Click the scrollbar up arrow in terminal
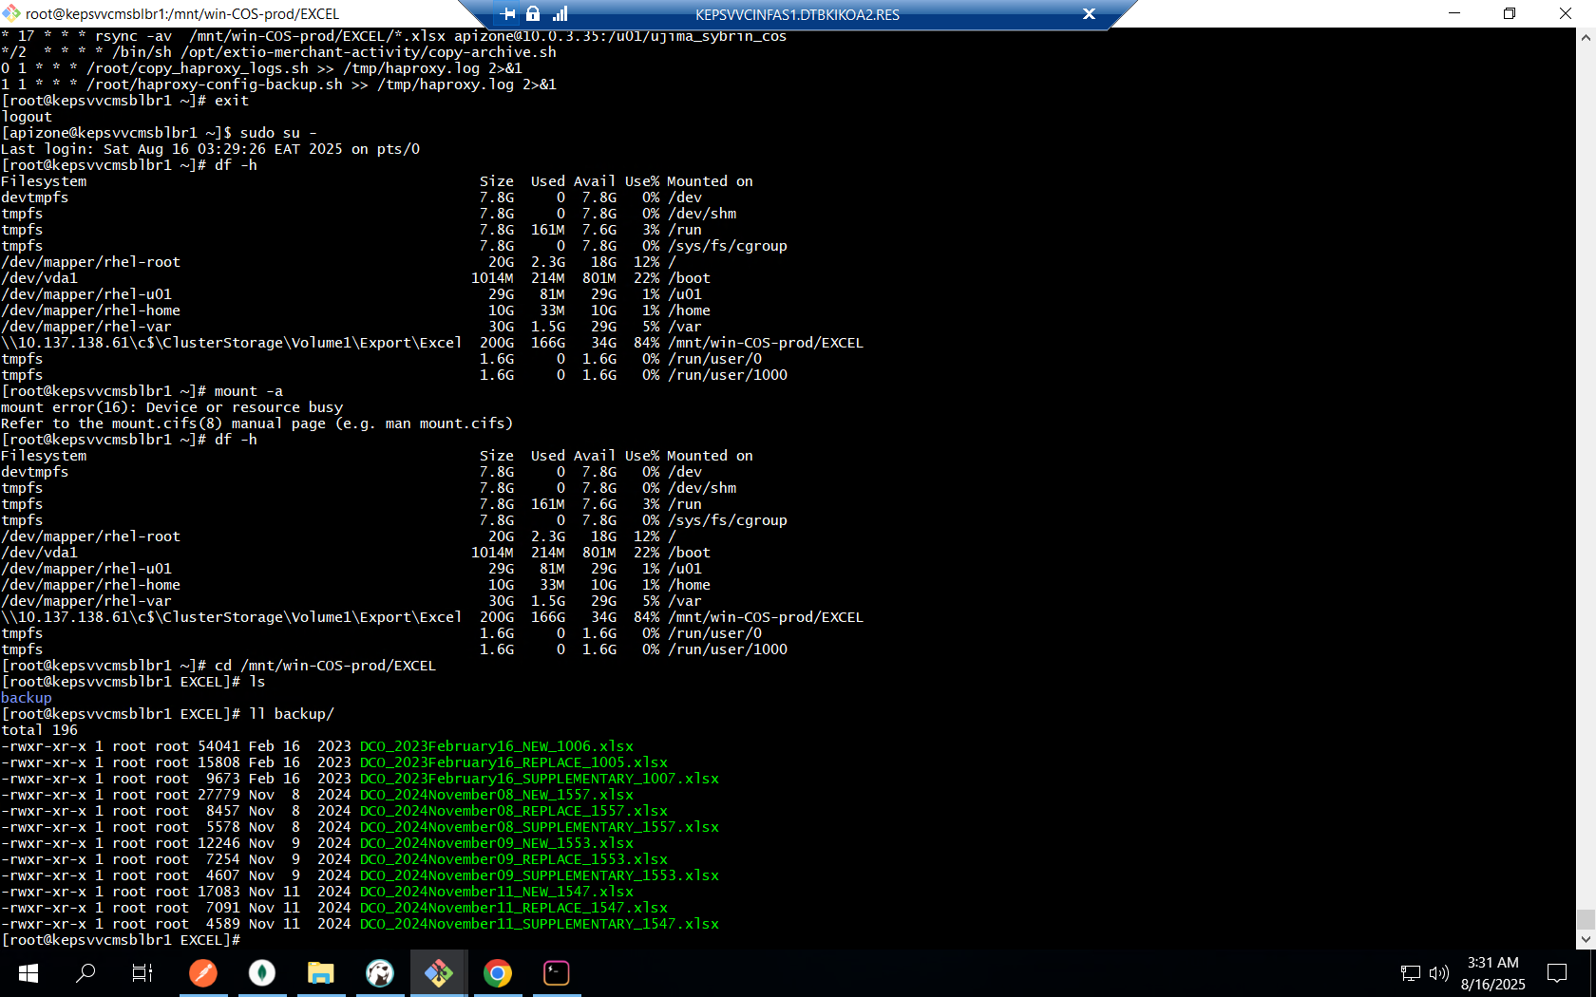The image size is (1596, 997). [x=1586, y=38]
